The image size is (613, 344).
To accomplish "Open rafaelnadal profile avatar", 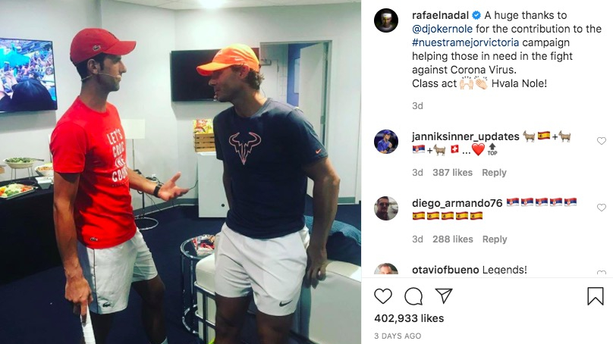I will (386, 20).
